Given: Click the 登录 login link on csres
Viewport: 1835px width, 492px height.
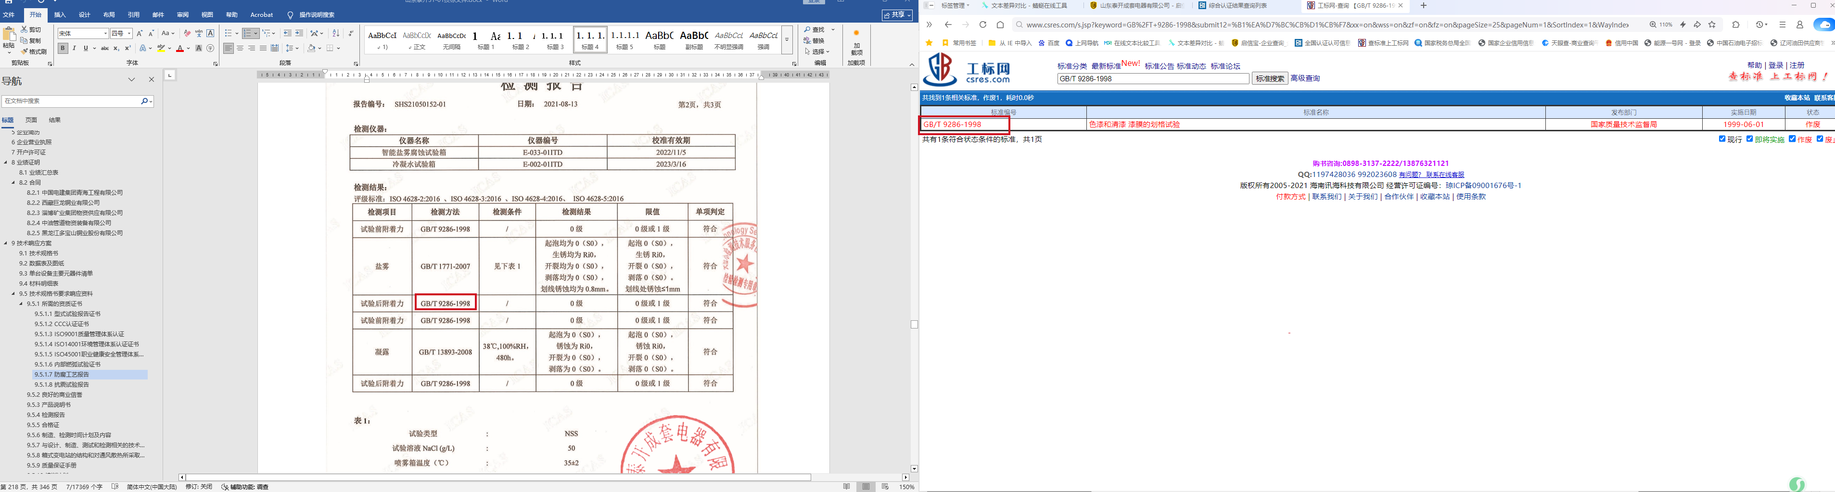Looking at the screenshot, I should point(1776,65).
